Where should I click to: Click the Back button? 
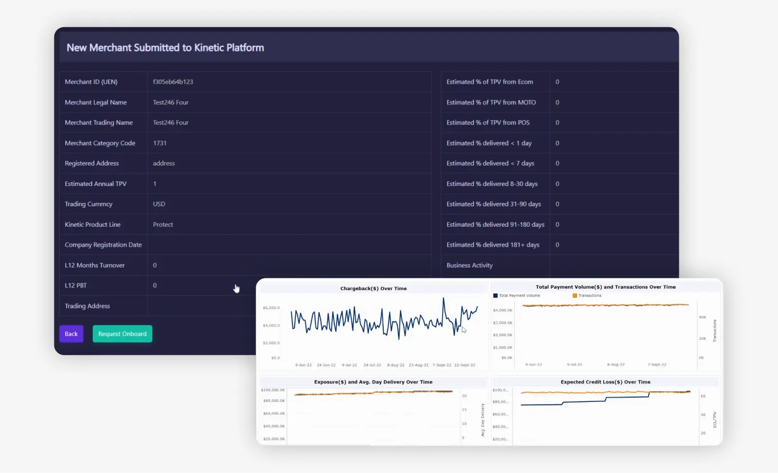pos(71,334)
